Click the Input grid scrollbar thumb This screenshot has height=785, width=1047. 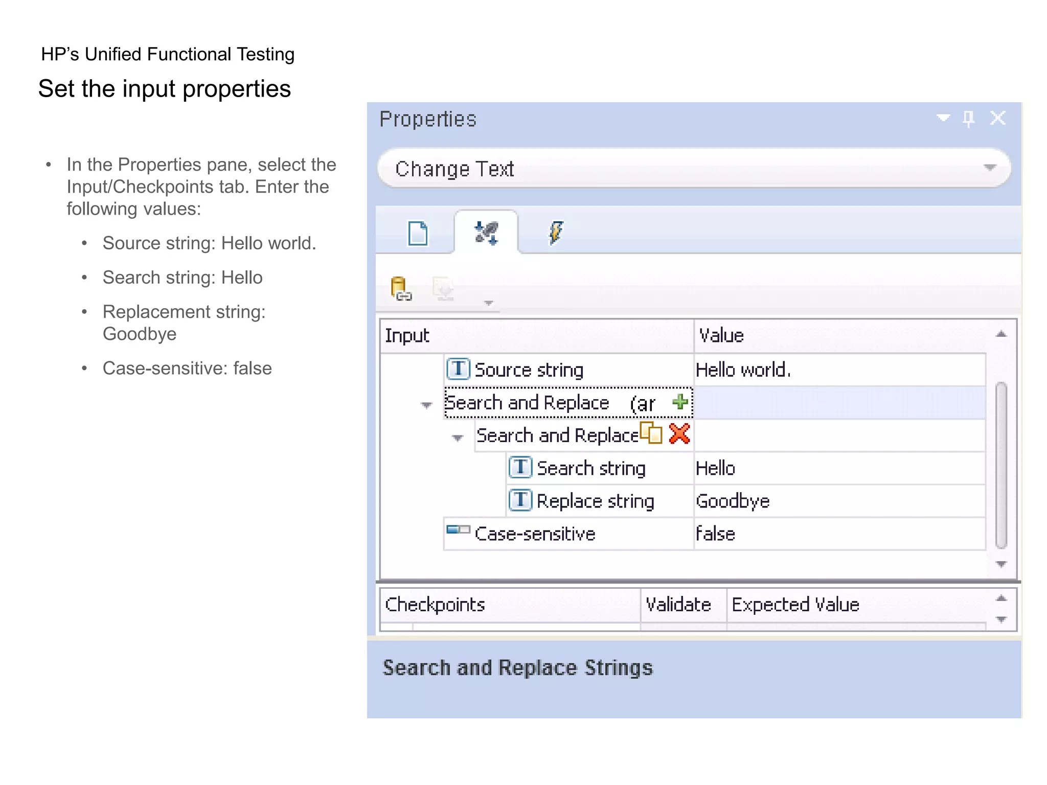(x=1002, y=465)
